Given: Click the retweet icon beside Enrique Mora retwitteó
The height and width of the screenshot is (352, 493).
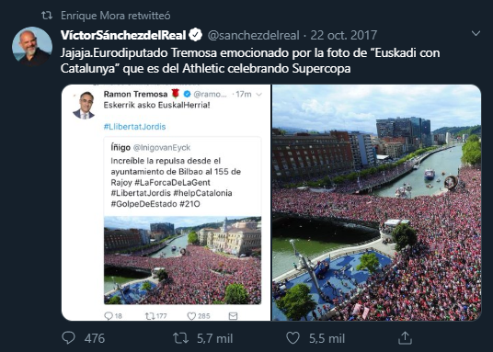Looking at the screenshot, I should 47,15.
